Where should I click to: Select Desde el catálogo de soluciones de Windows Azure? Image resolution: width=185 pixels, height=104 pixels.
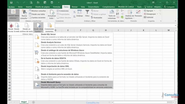point(73,53)
